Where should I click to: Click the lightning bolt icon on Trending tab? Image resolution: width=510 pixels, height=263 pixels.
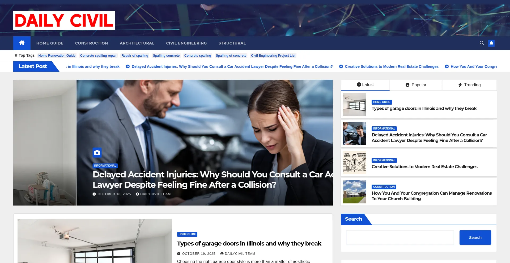460,85
